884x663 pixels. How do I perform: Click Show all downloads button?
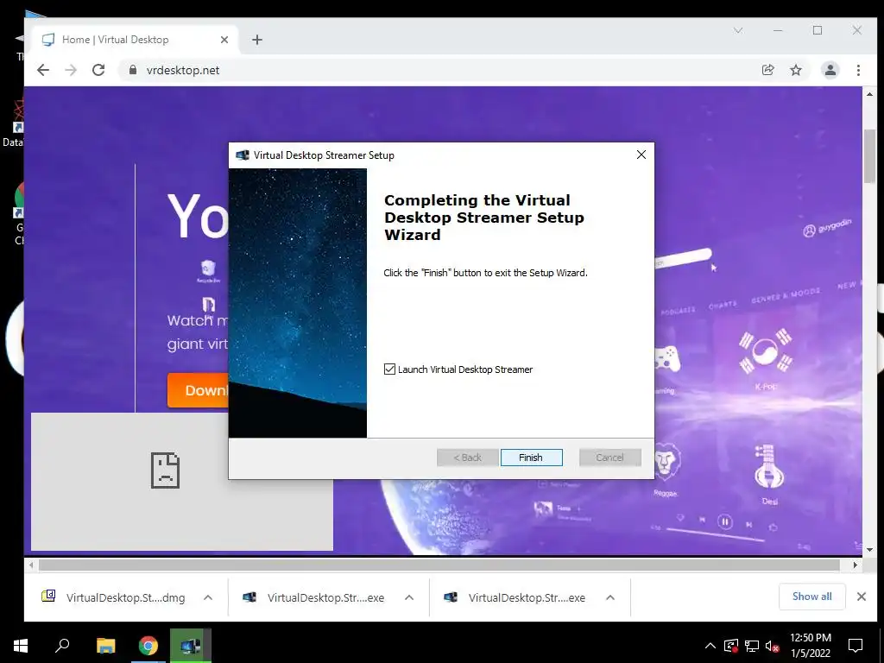(x=811, y=597)
